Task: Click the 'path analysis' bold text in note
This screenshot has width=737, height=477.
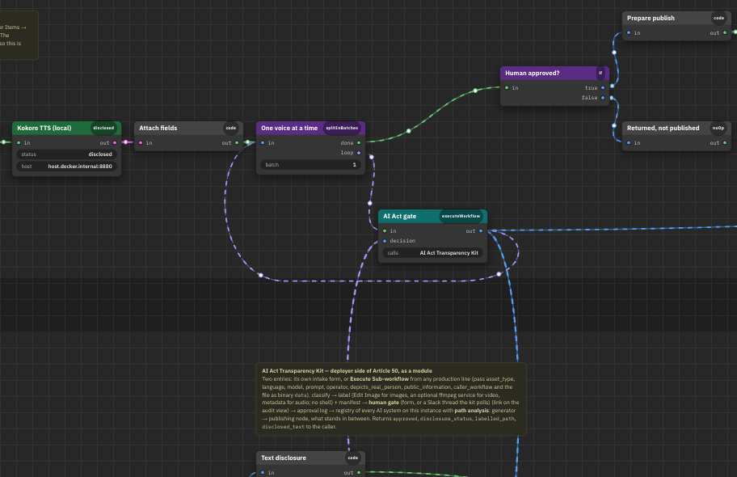Action: tap(473, 411)
